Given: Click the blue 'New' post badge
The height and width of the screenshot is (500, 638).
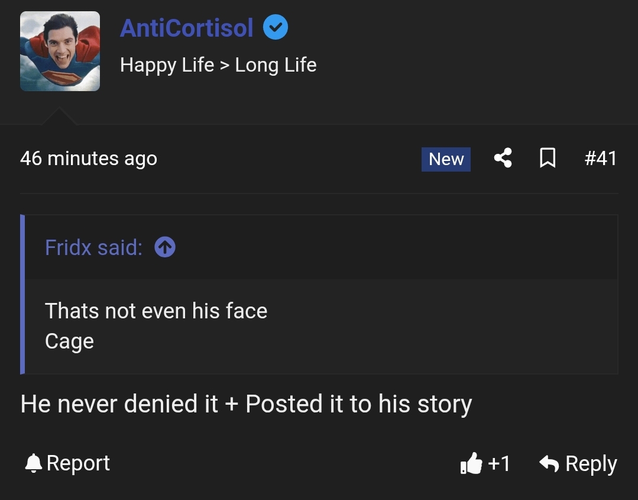Looking at the screenshot, I should click(446, 159).
